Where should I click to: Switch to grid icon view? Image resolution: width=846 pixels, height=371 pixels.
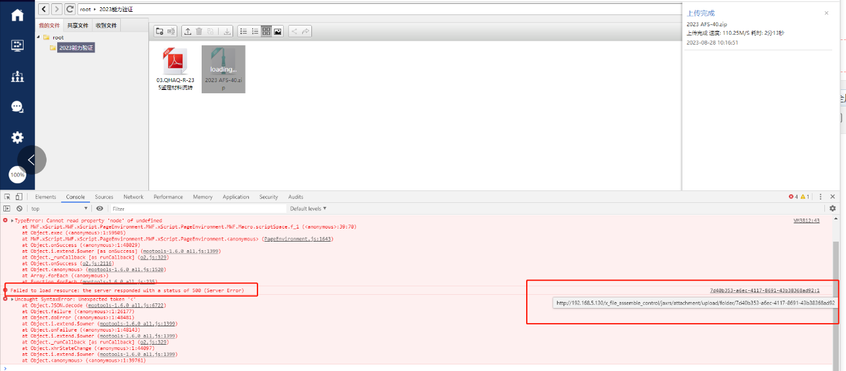(x=266, y=32)
